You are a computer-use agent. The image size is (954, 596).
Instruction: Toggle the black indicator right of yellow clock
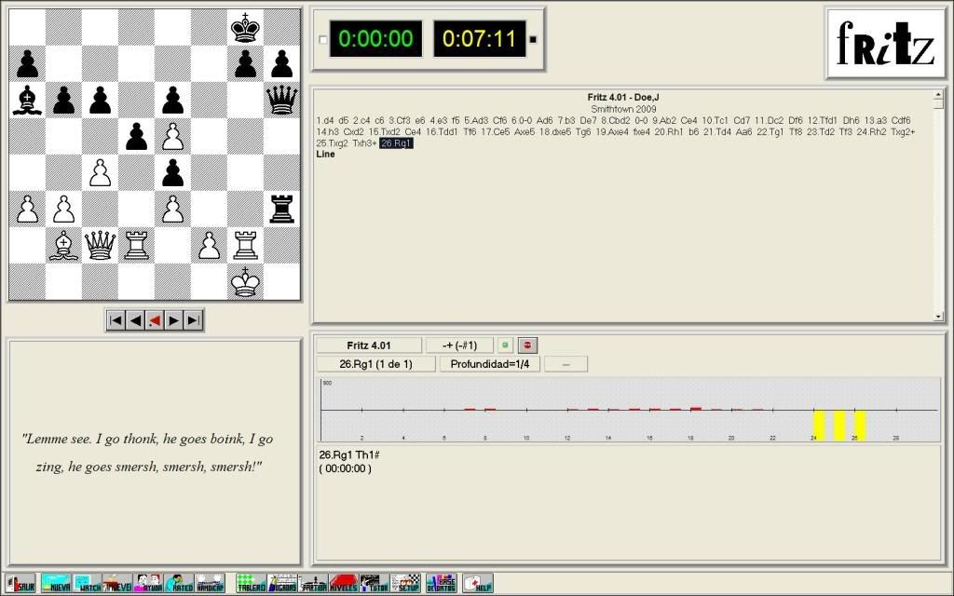click(x=533, y=39)
